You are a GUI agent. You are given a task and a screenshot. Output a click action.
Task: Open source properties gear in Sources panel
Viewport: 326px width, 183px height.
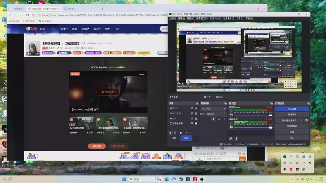tap(181, 133)
